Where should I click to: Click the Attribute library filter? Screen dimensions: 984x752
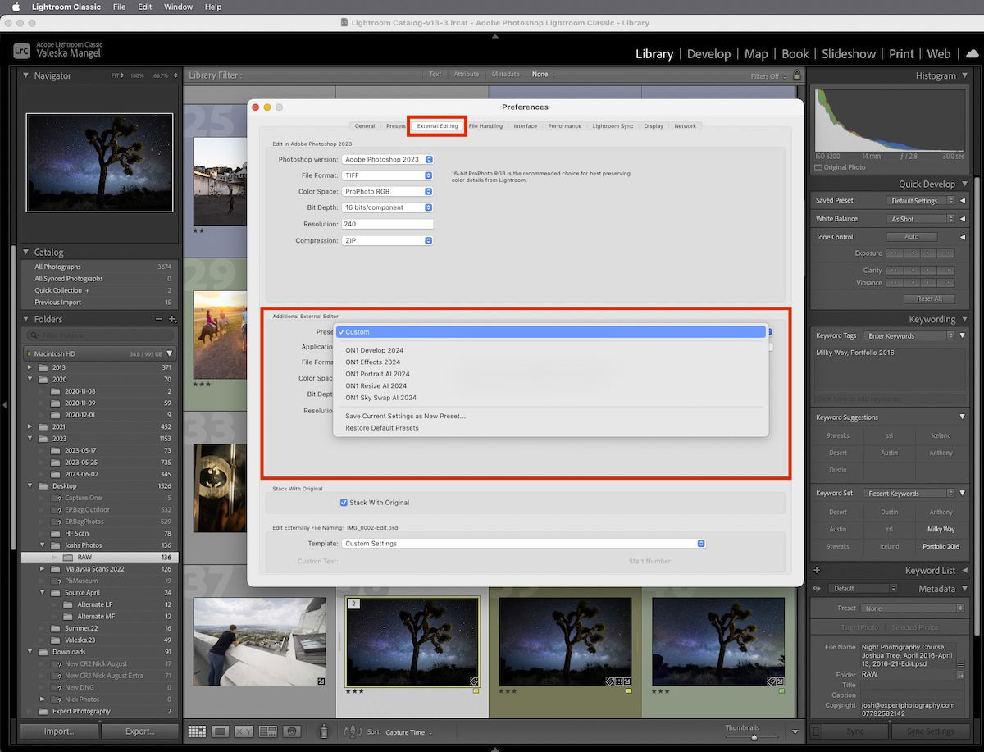coord(467,75)
